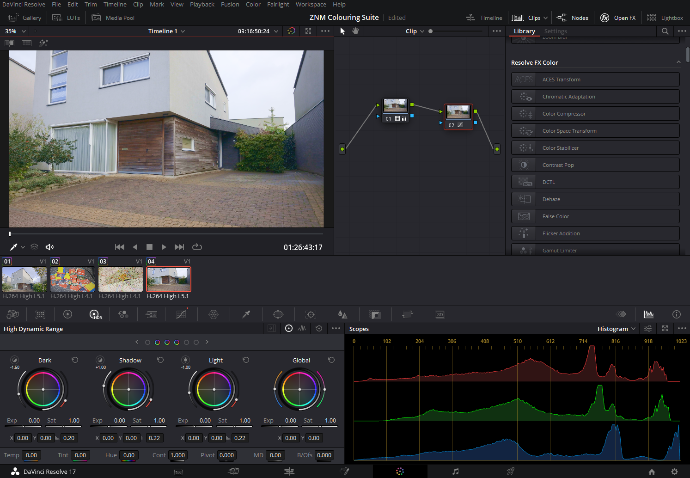Image resolution: width=690 pixels, height=478 pixels.
Task: Toggle the Gallery panel
Action: [25, 18]
